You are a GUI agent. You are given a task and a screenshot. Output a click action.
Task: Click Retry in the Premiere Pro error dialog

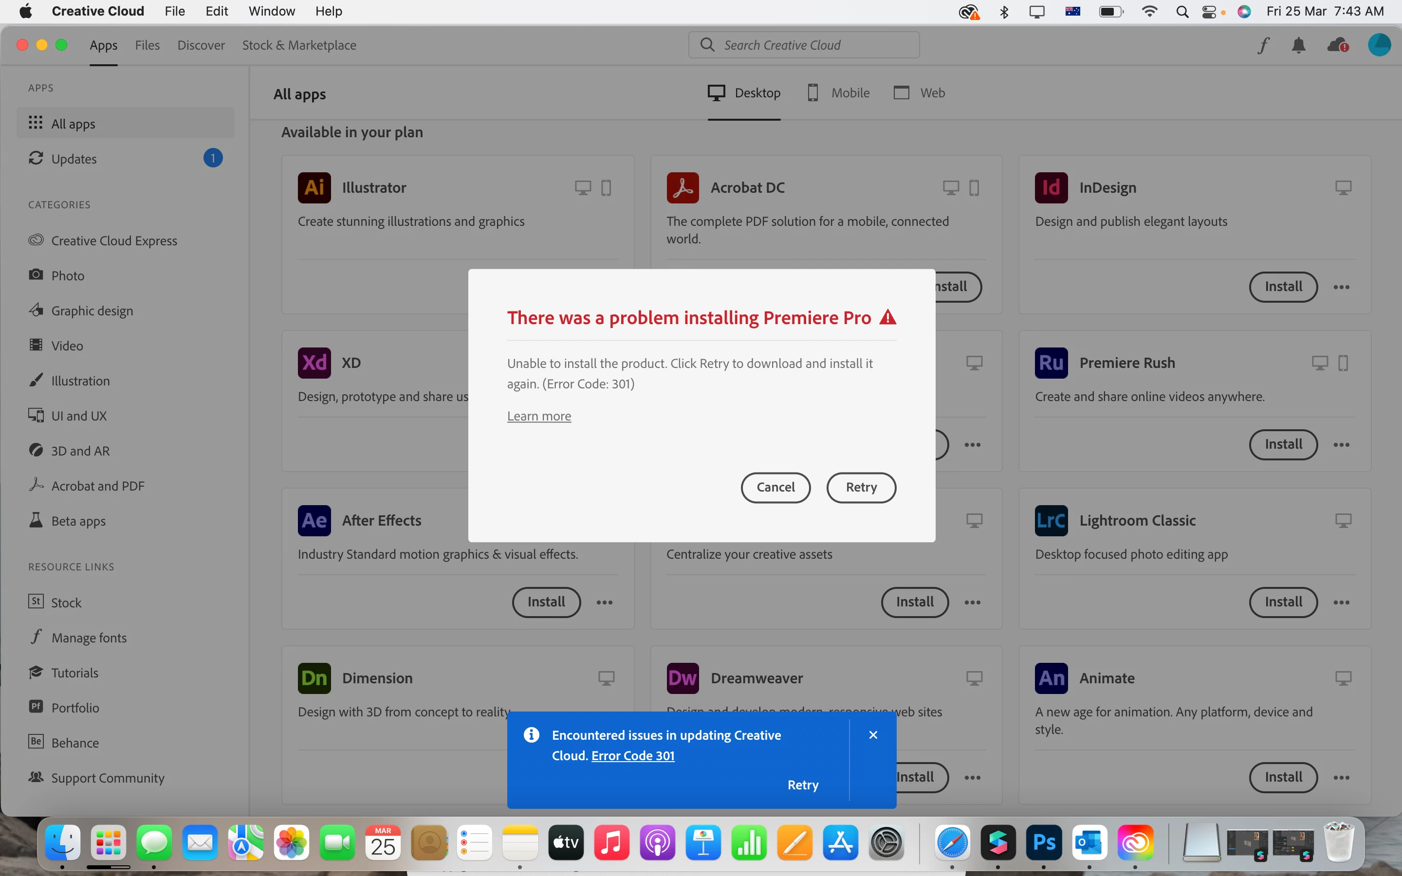[861, 487]
